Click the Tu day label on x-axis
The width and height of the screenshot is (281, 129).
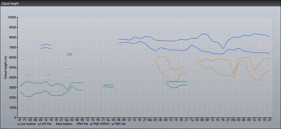pos(192,120)
